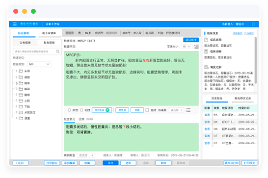Click the folder icon of 下肢
This screenshot has height=178, width=268.
(x=21, y=106)
